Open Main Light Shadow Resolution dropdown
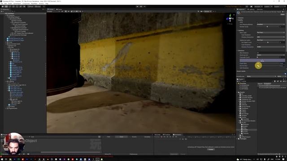 (271, 37)
